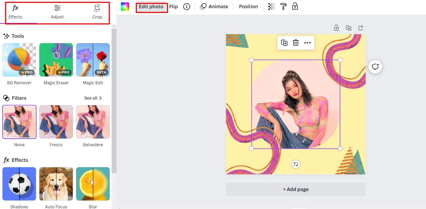Delete the selected photo element
The image size is (426, 209).
tap(296, 43)
